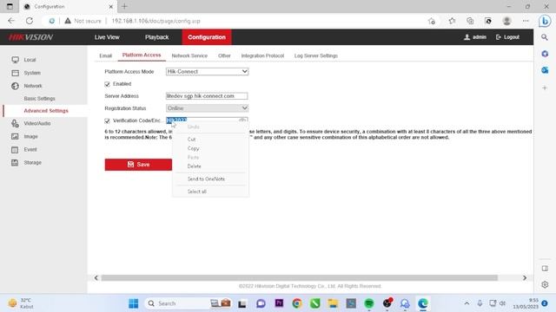Switch to the Log Server Settings tab

tap(315, 55)
